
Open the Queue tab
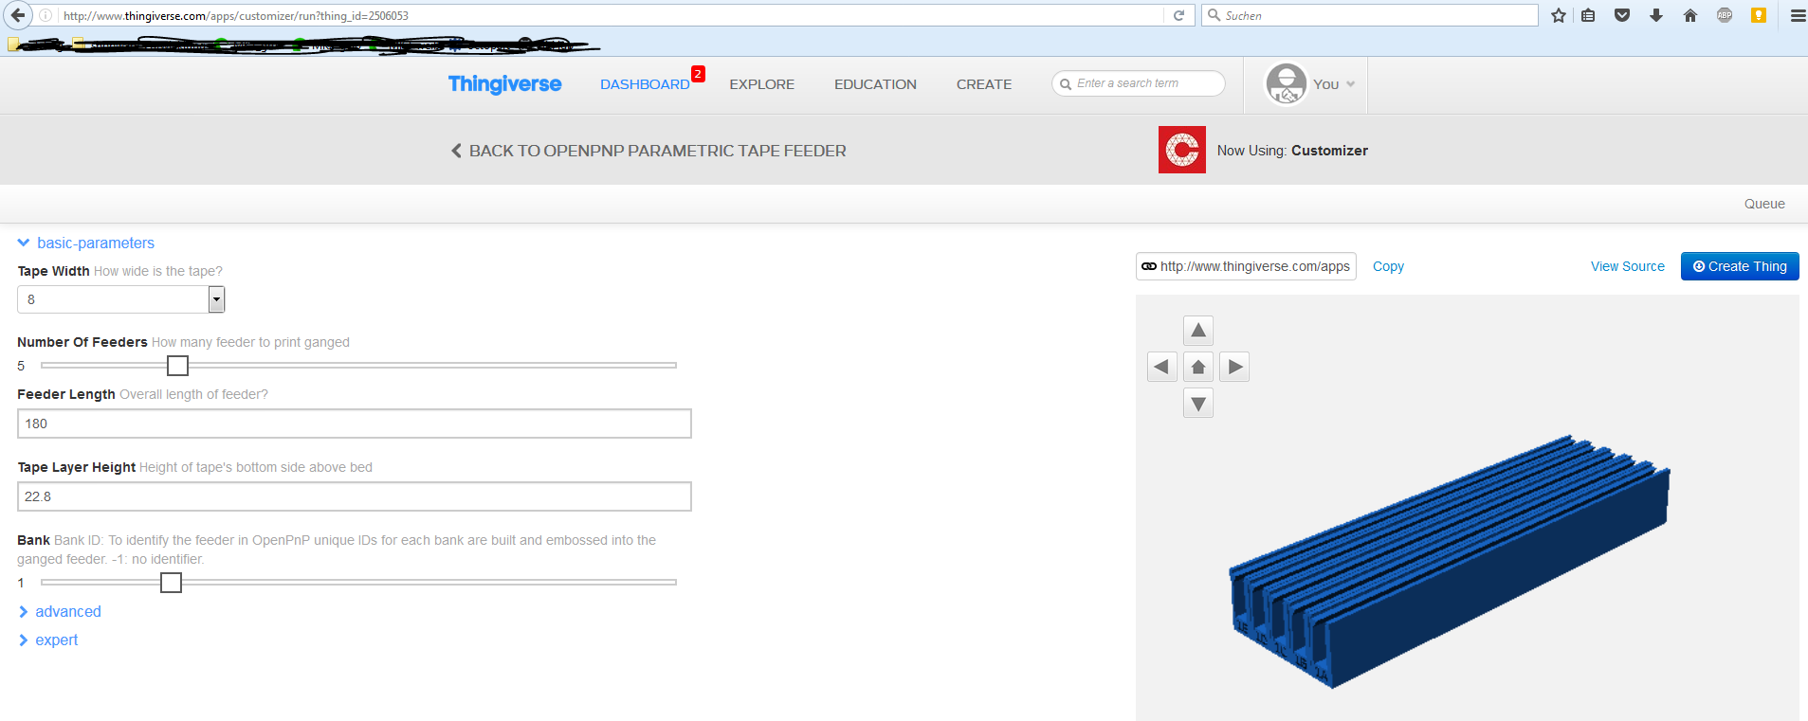click(x=1764, y=204)
